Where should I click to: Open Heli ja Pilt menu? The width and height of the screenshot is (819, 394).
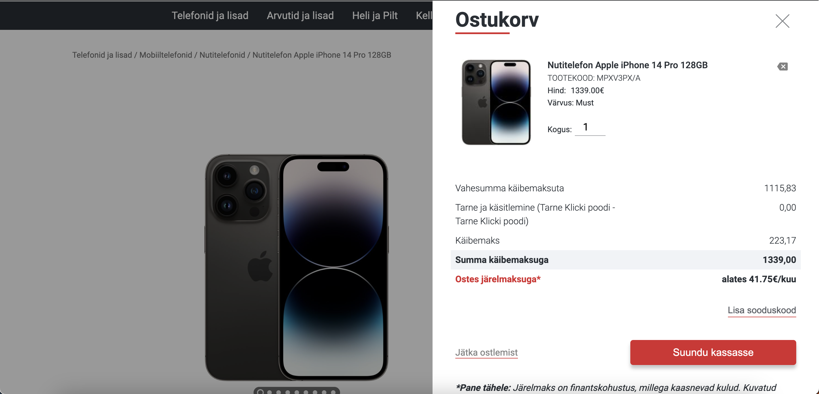click(375, 15)
